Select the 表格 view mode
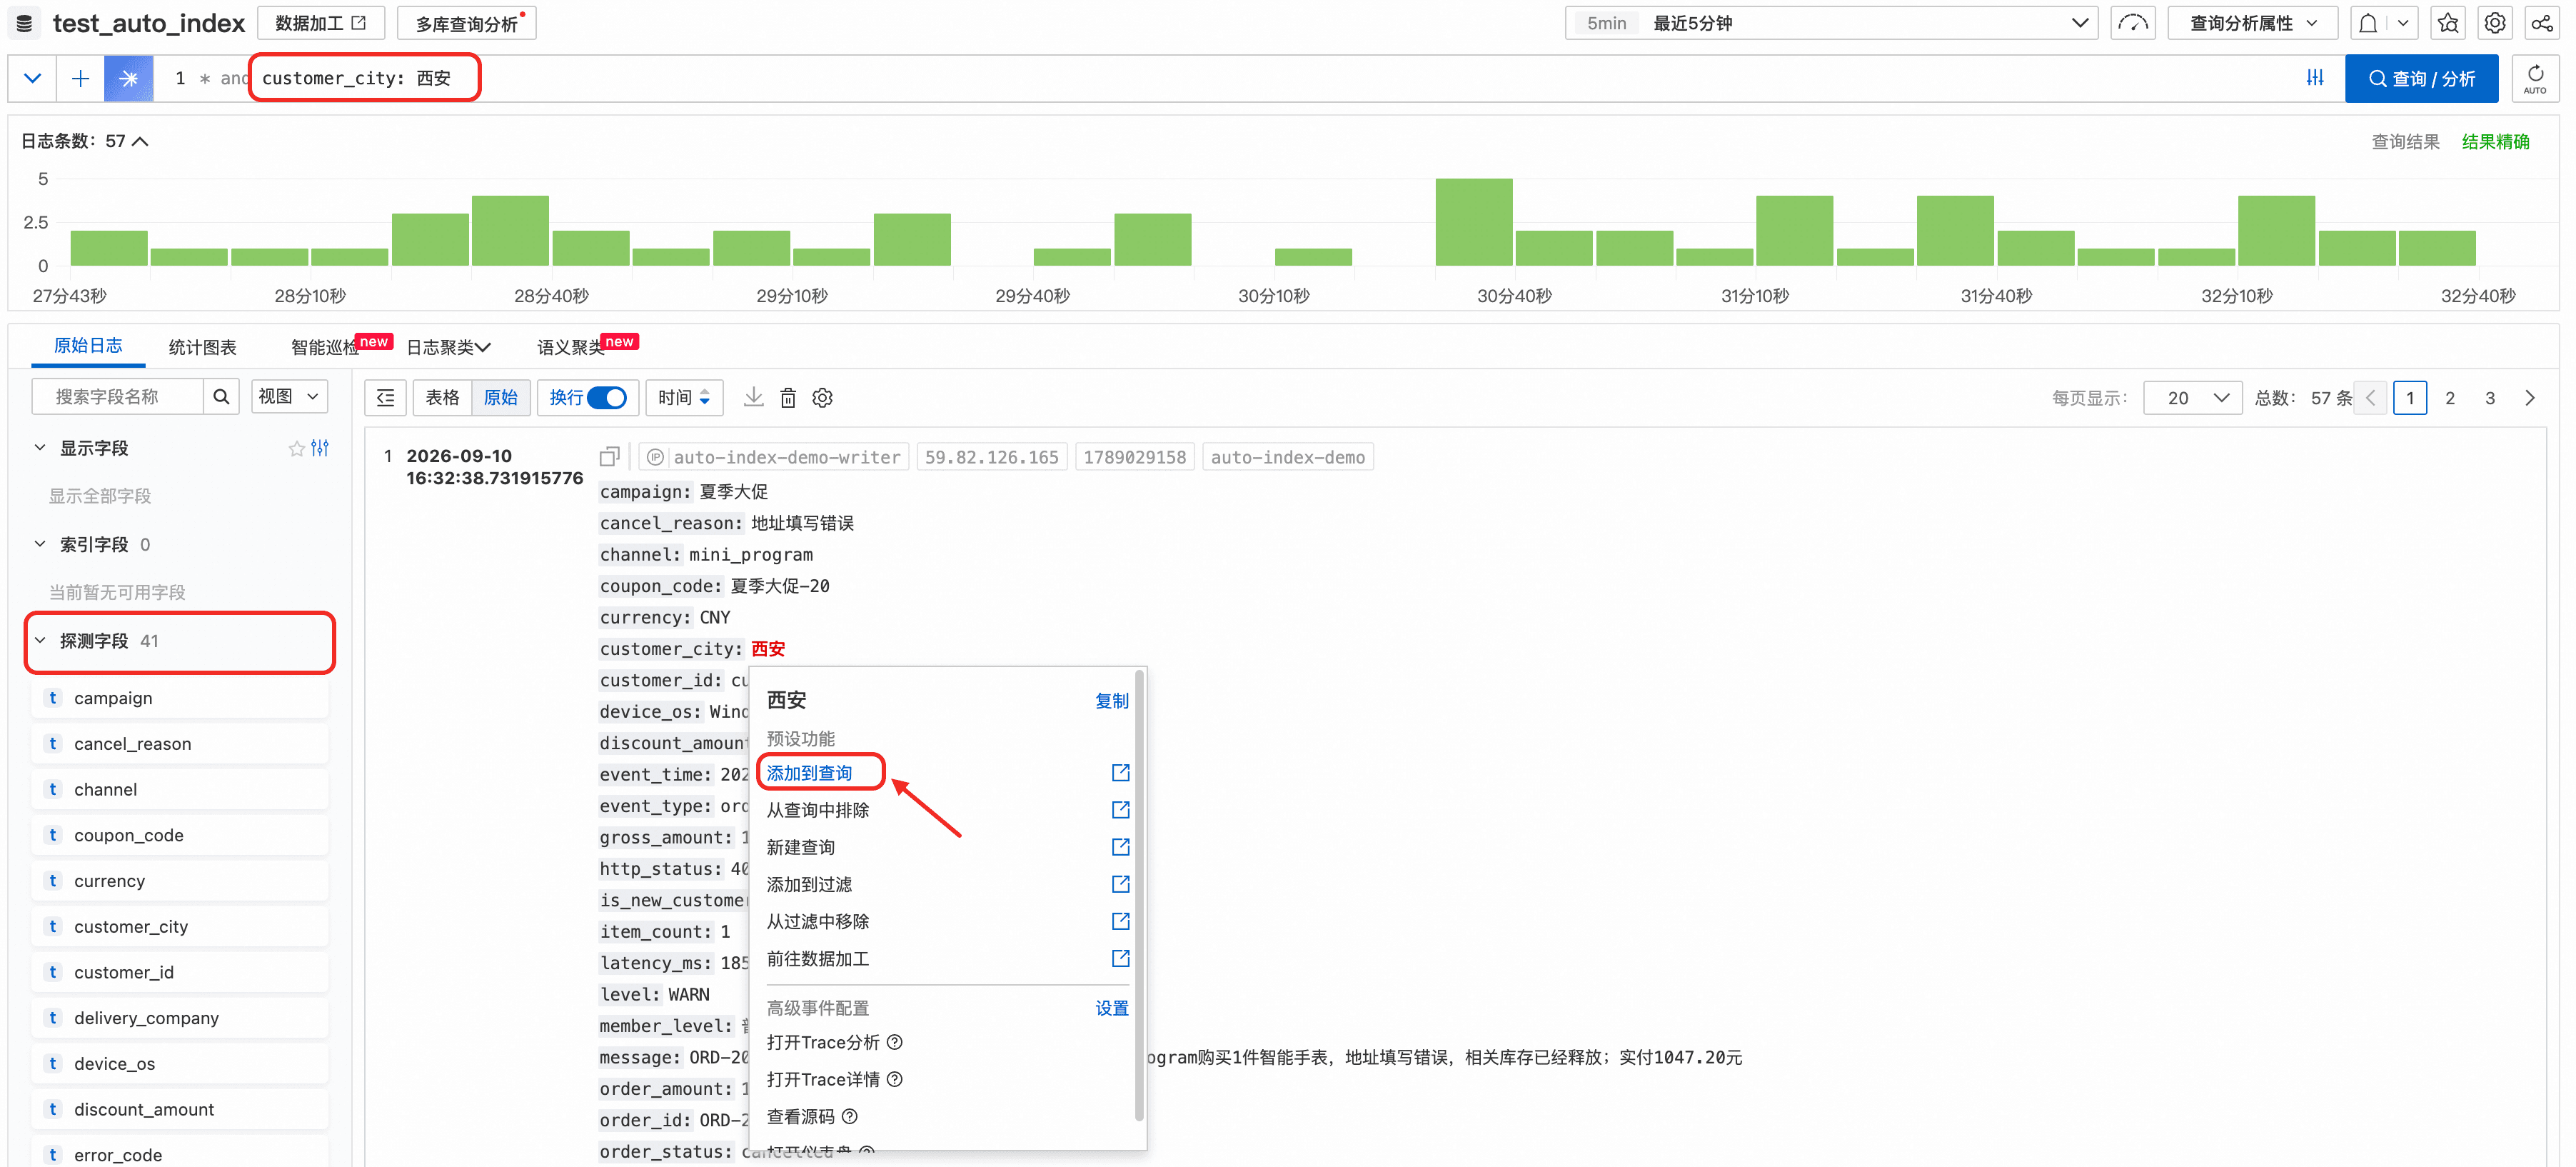Screen dimensions: 2576x1167 click(x=442, y=397)
